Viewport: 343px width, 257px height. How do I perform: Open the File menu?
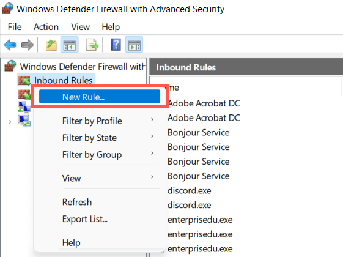pyautogui.click(x=15, y=27)
